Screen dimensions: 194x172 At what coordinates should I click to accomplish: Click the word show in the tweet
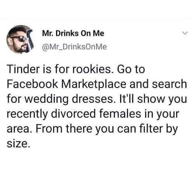151,99
